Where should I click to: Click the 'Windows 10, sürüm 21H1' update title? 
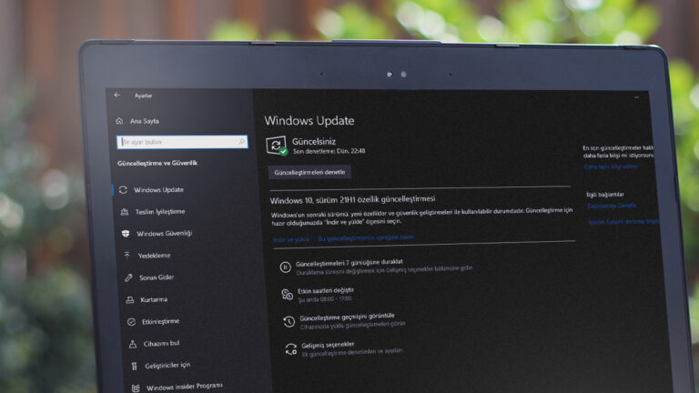pyautogui.click(x=352, y=199)
